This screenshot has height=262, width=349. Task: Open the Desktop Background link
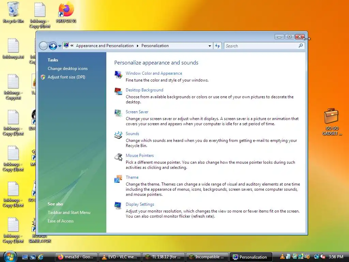pyautogui.click(x=145, y=90)
